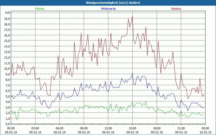
Task: Click the '8,0' y-axis value
Action: (8, 79)
